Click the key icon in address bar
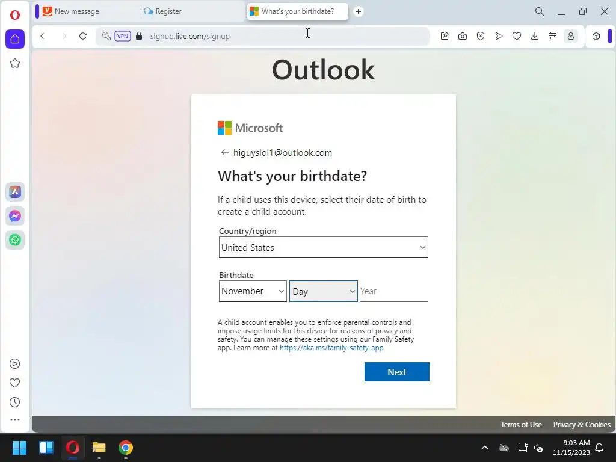This screenshot has width=616, height=462. pos(106,36)
